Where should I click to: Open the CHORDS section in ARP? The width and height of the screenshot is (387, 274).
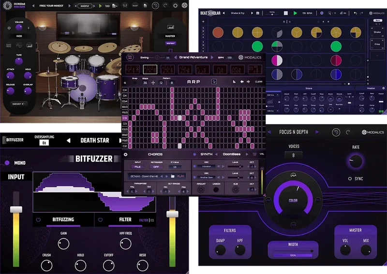[155, 154]
